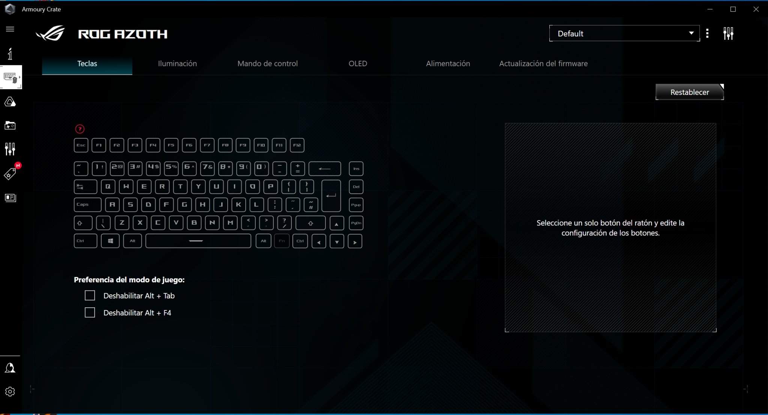Screen dimensions: 768x415
Task: Open profile options three-dot menu
Action: (x=707, y=33)
